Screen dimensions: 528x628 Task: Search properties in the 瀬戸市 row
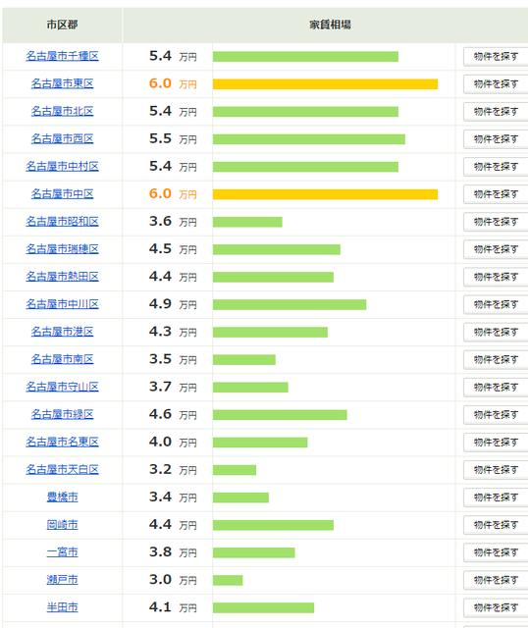click(x=496, y=580)
